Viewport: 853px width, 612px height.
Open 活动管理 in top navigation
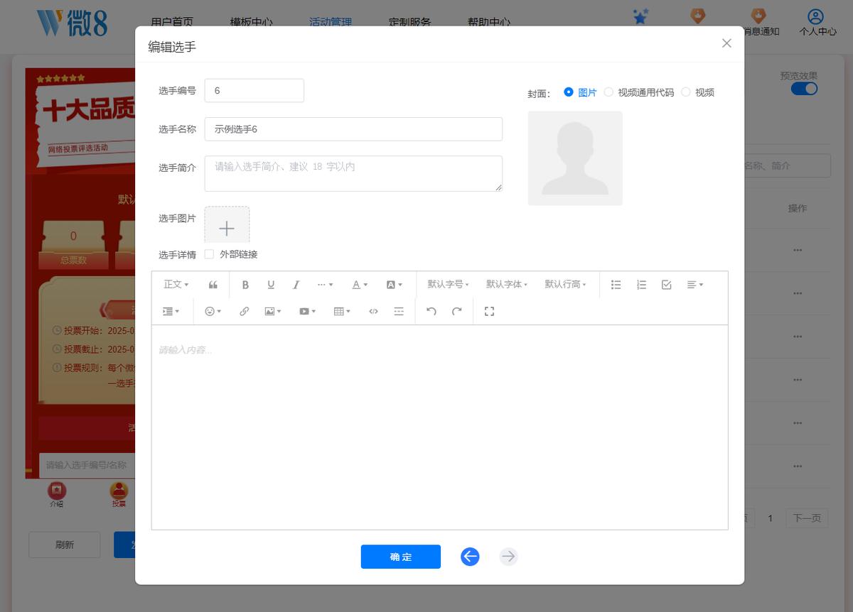(x=331, y=21)
